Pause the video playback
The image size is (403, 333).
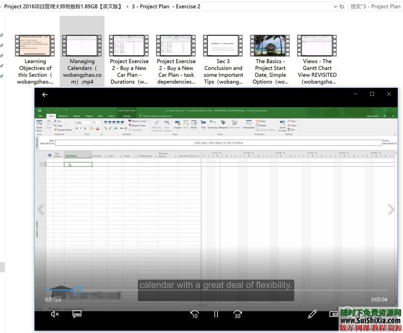click(x=216, y=314)
